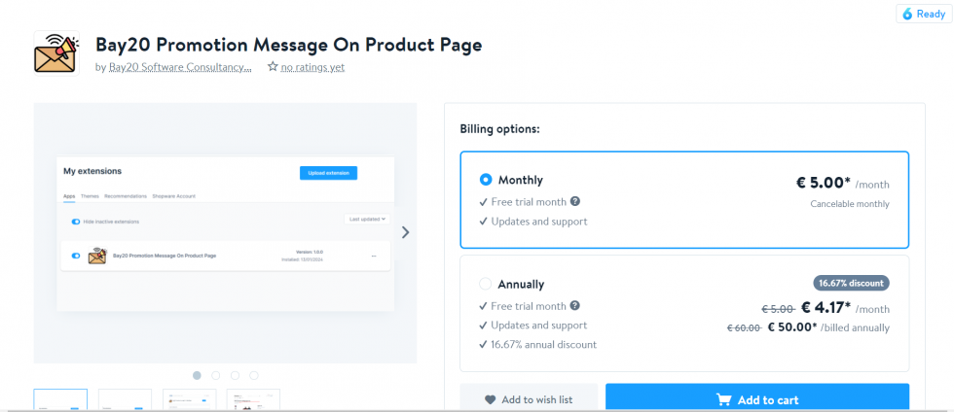Click the cart icon in Add to cart
This screenshot has width=954, height=412.
[x=723, y=399]
